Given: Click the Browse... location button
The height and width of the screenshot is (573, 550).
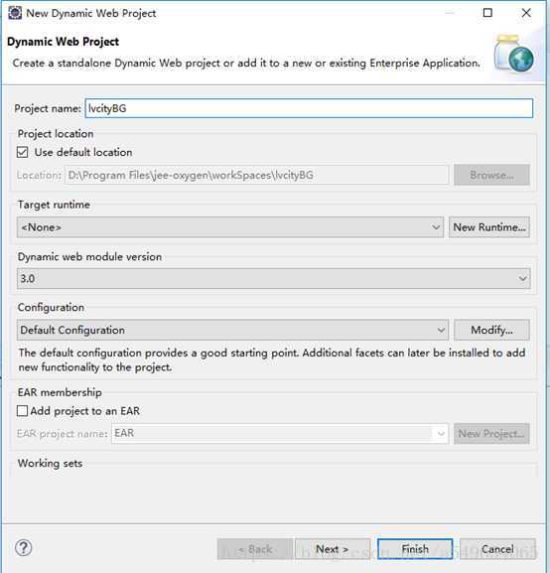Looking at the screenshot, I should 491,175.
